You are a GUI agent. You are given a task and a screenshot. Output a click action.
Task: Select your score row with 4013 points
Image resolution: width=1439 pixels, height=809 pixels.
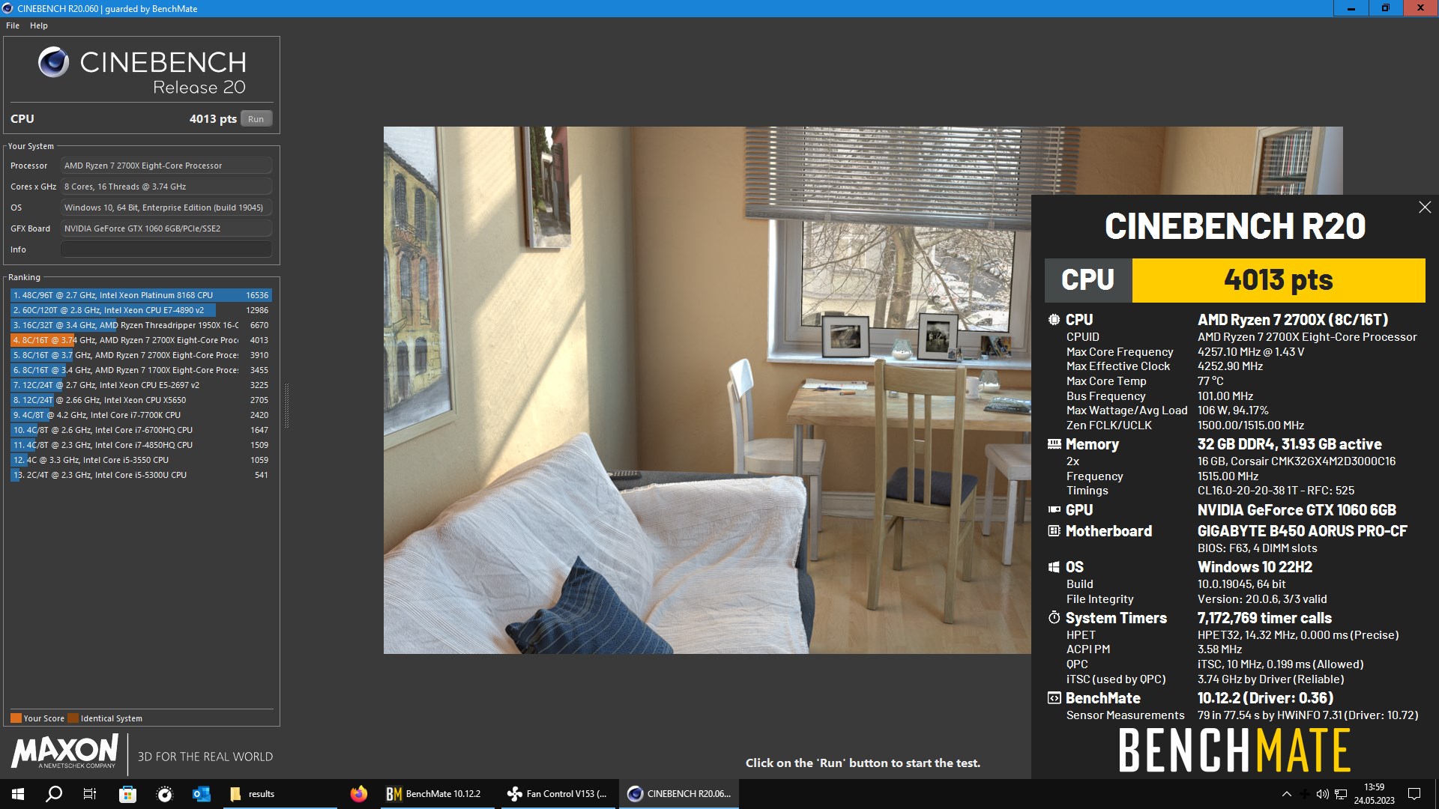[141, 340]
